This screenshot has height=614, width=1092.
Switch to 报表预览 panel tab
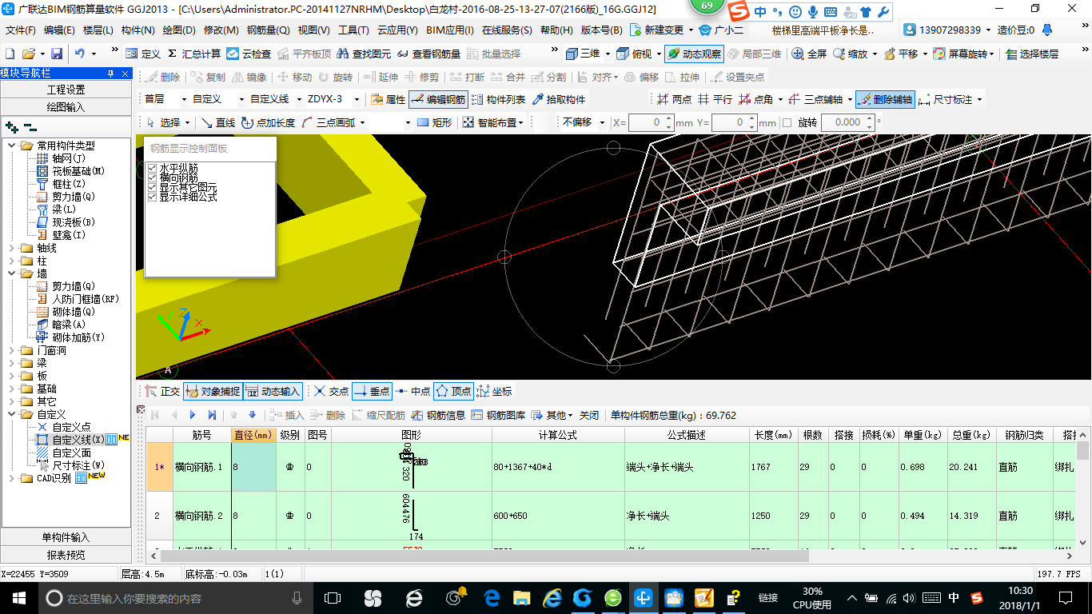point(66,555)
